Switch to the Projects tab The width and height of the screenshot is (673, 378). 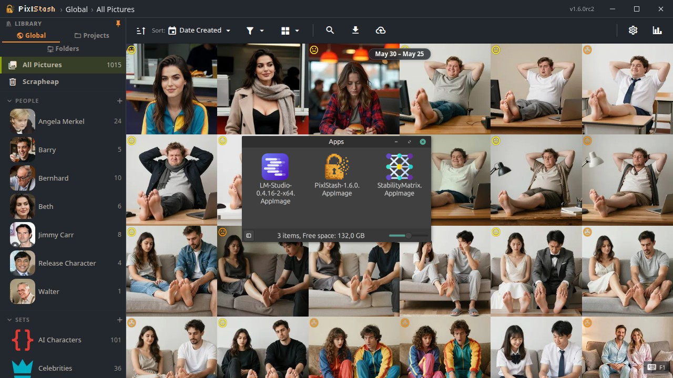coord(92,36)
